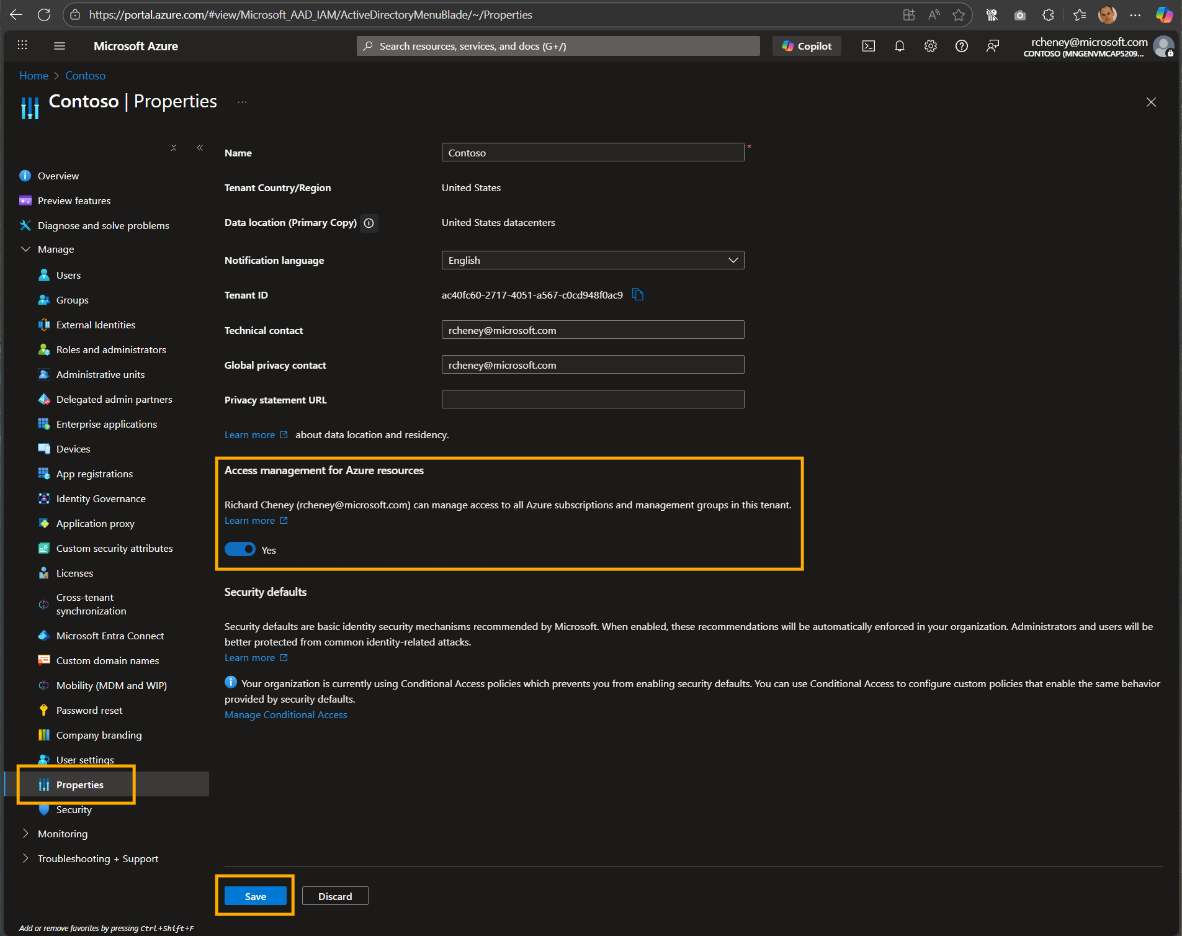Open more options next to Properties title
The height and width of the screenshot is (936, 1182).
tap(241, 102)
